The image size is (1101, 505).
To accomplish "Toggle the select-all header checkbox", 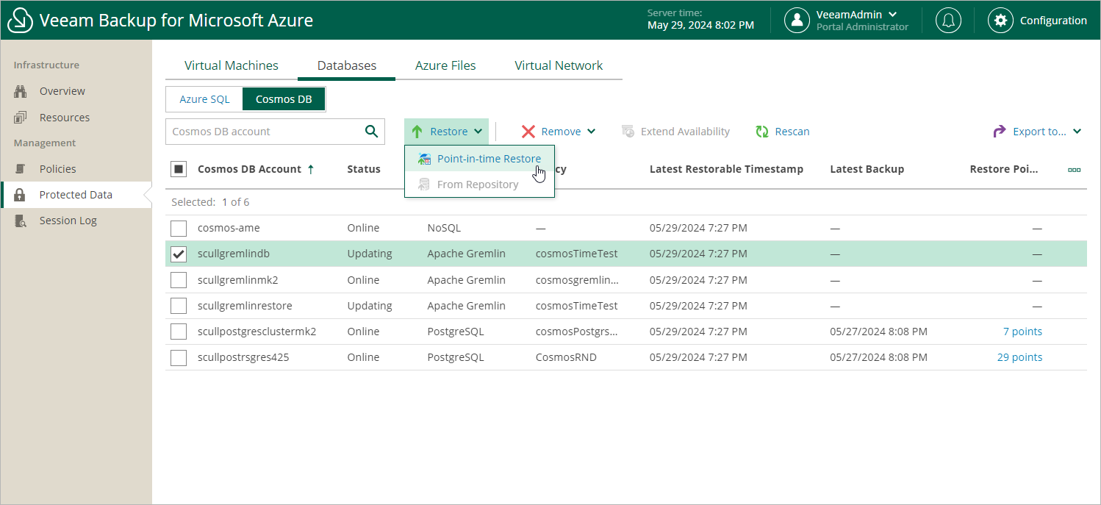I will [x=179, y=169].
